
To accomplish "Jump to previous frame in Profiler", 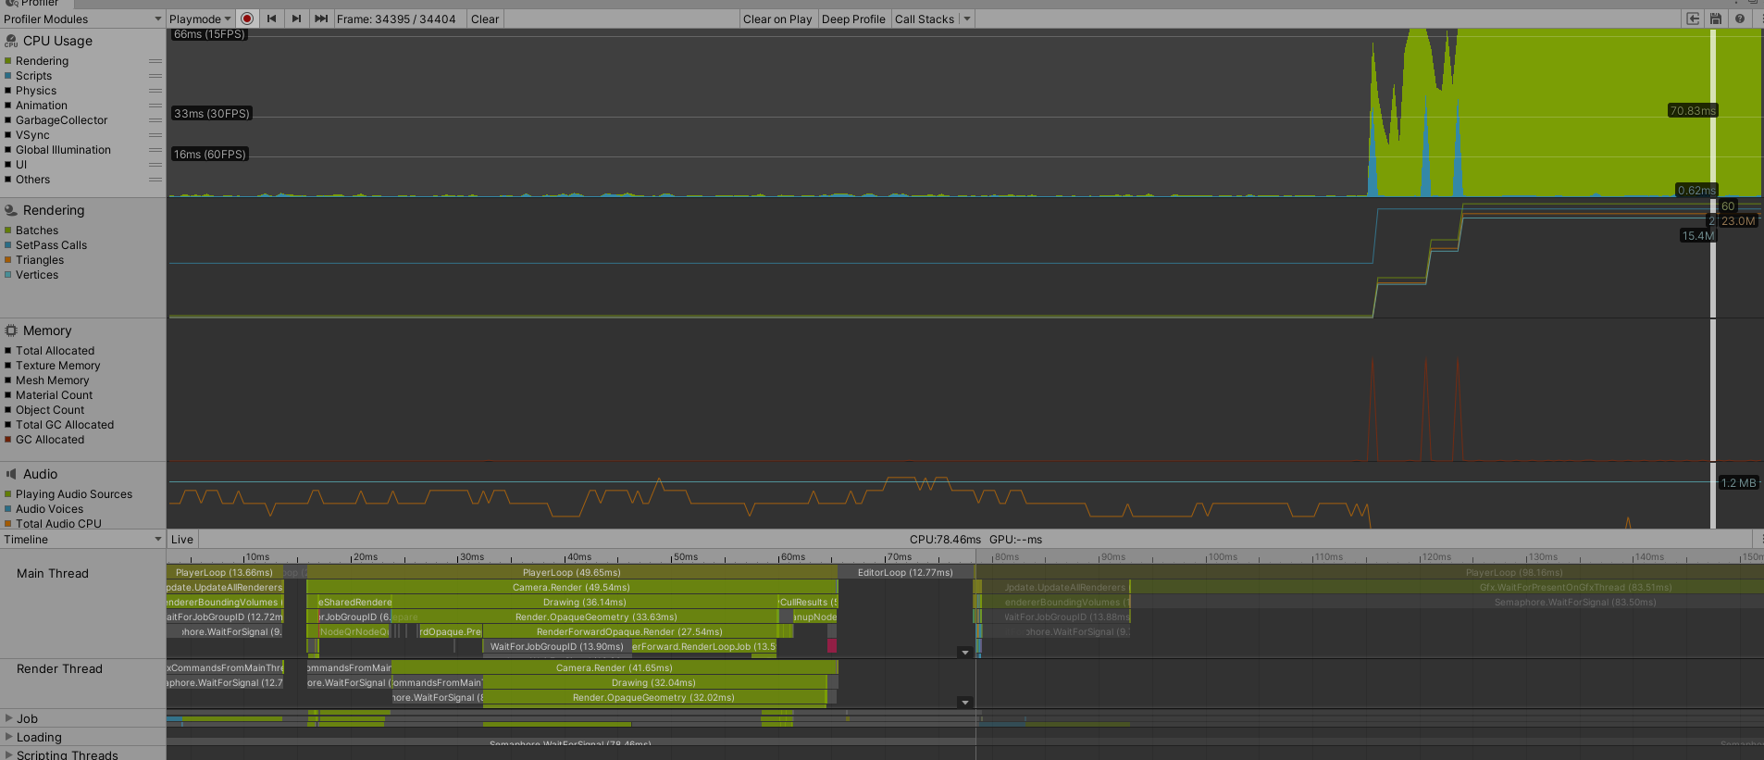I will pos(272,19).
